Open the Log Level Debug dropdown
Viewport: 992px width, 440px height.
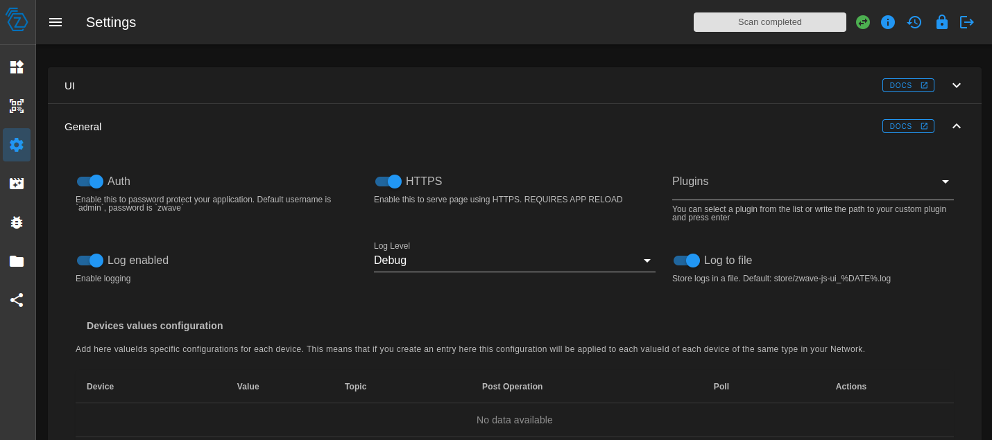click(x=515, y=261)
